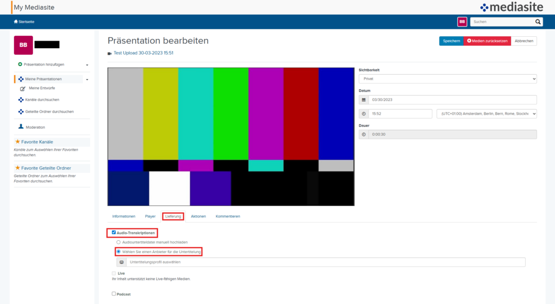Open the Aktionen tab
This screenshot has width=555, height=304.
198,216
